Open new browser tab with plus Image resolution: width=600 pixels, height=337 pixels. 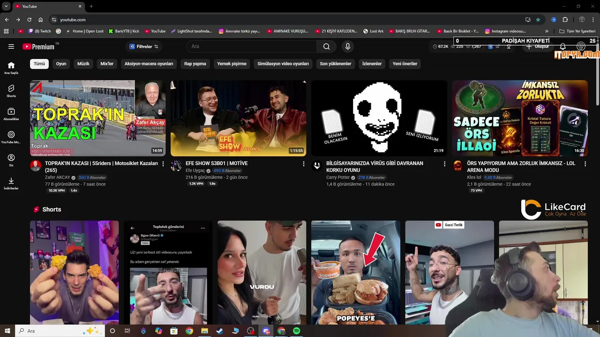(91, 6)
